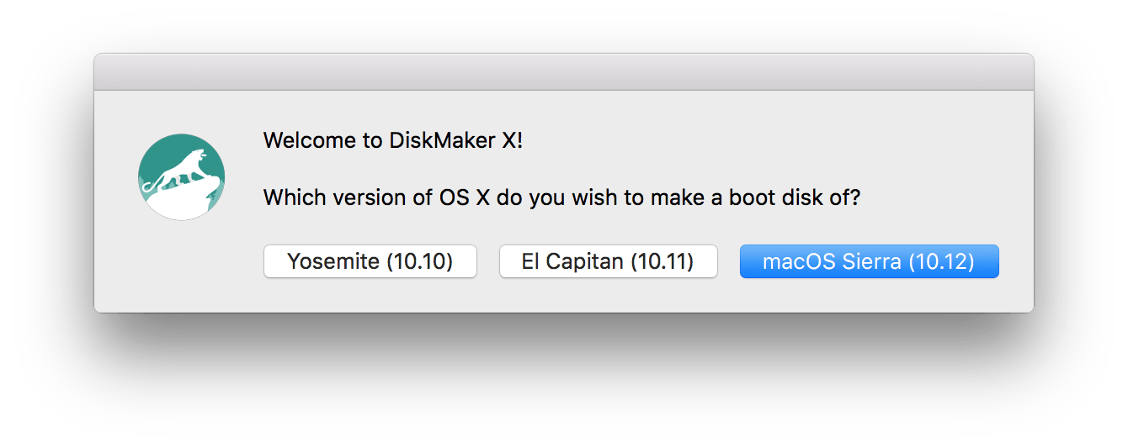This screenshot has width=1128, height=447.
Task: Select El Capitan (10.11) as OS version
Action: click(608, 261)
